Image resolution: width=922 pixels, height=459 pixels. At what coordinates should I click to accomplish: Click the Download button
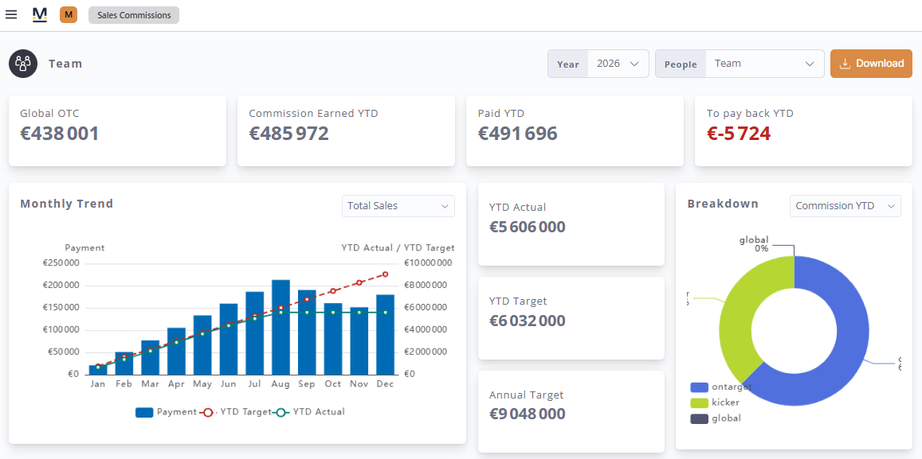tap(872, 64)
